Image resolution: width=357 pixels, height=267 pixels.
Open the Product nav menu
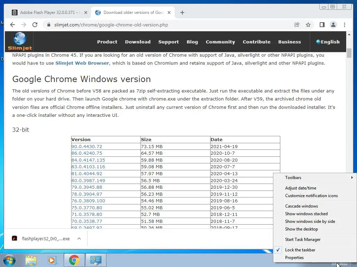point(107,42)
